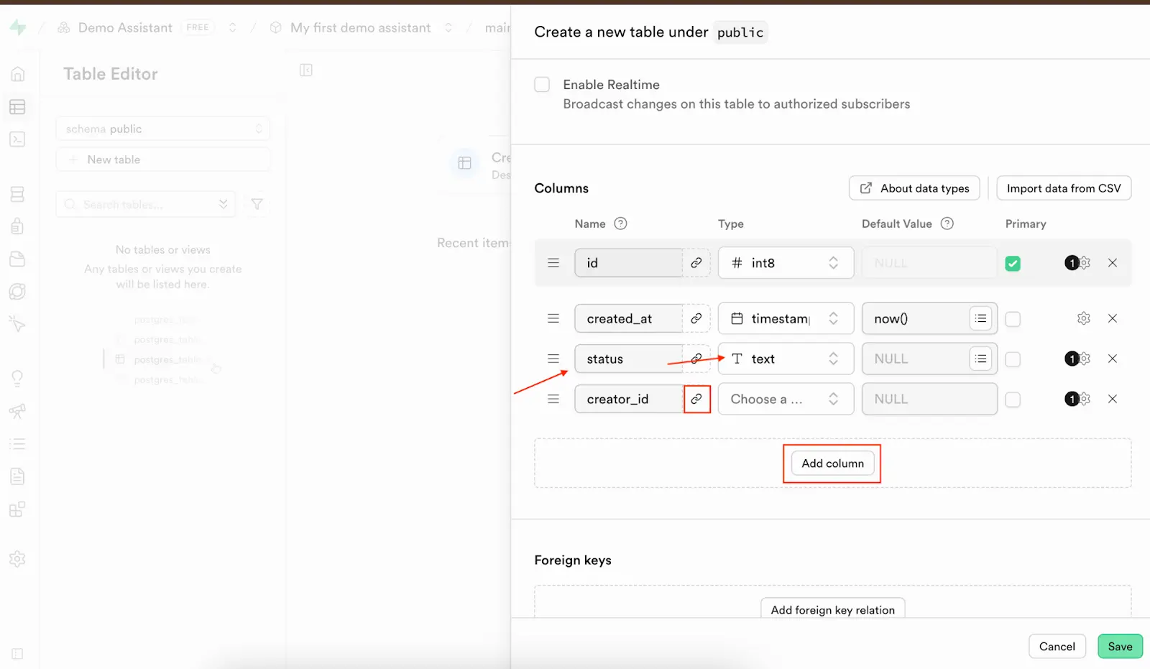Open the Project Settings gear icon
This screenshot has height=669, width=1150.
pyautogui.click(x=17, y=559)
